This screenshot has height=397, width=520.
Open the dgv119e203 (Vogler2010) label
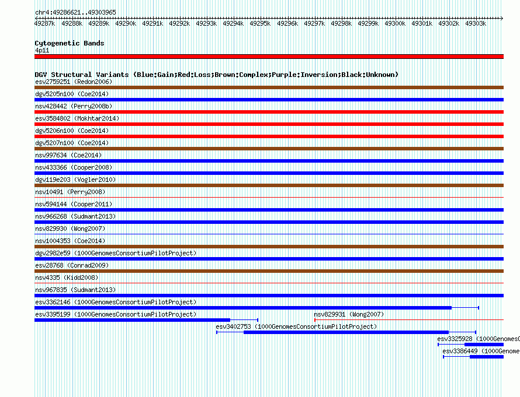[75, 180]
